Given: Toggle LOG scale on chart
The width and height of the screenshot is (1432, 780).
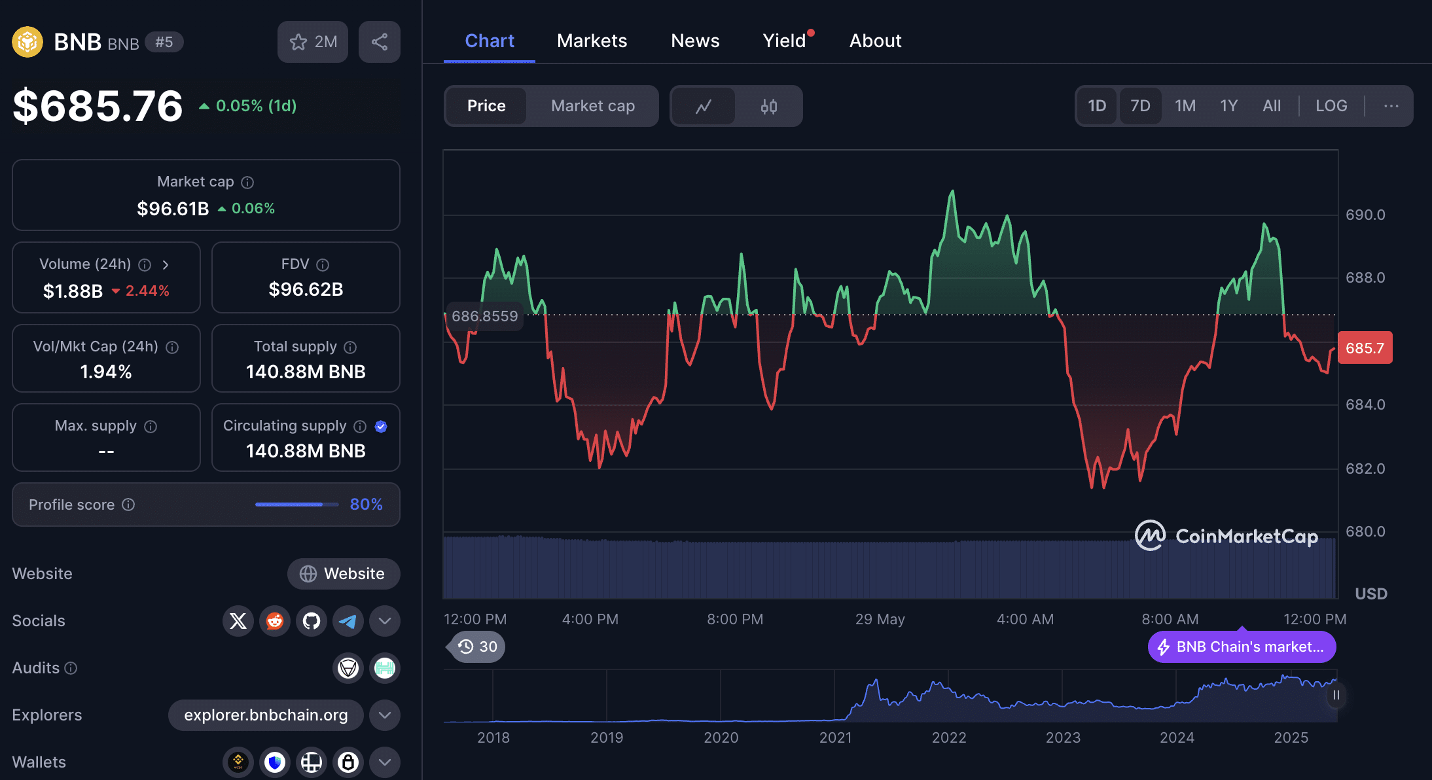Looking at the screenshot, I should coord(1331,106).
